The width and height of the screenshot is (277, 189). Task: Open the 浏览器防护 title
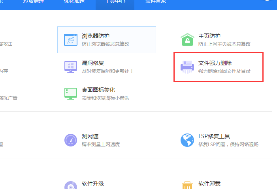click(96, 36)
